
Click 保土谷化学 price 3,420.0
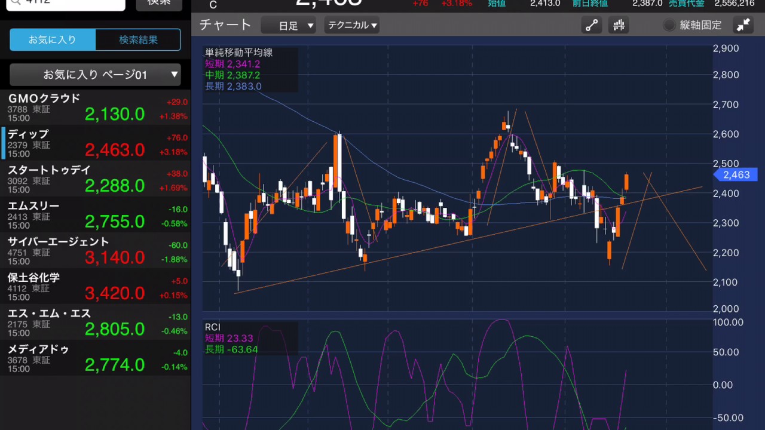(x=115, y=293)
